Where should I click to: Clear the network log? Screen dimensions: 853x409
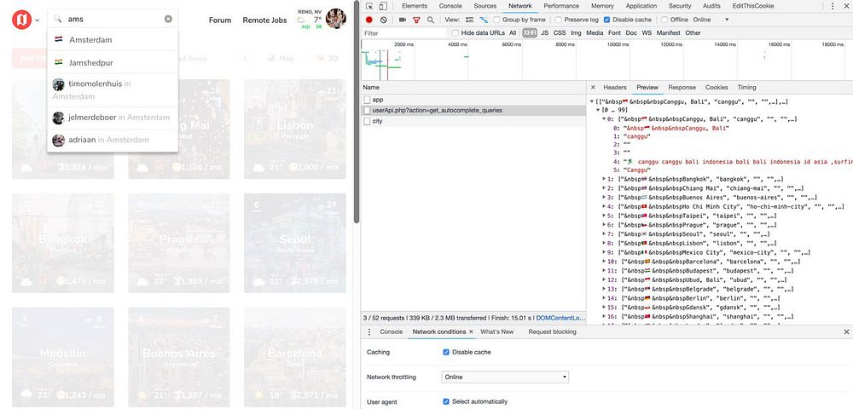click(x=384, y=20)
